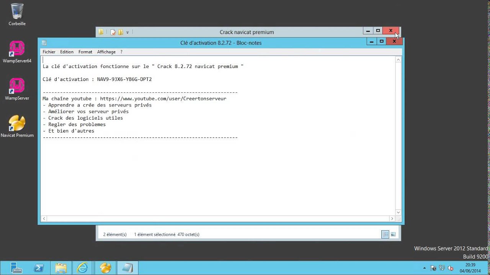Open the ? help menu
Viewport: 490px width, 275px height.
tap(121, 52)
